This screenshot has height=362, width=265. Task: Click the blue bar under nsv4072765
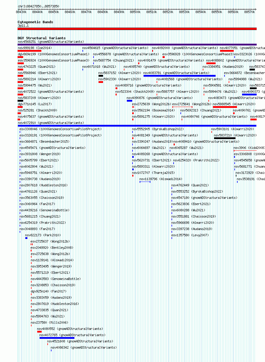point(57,338)
